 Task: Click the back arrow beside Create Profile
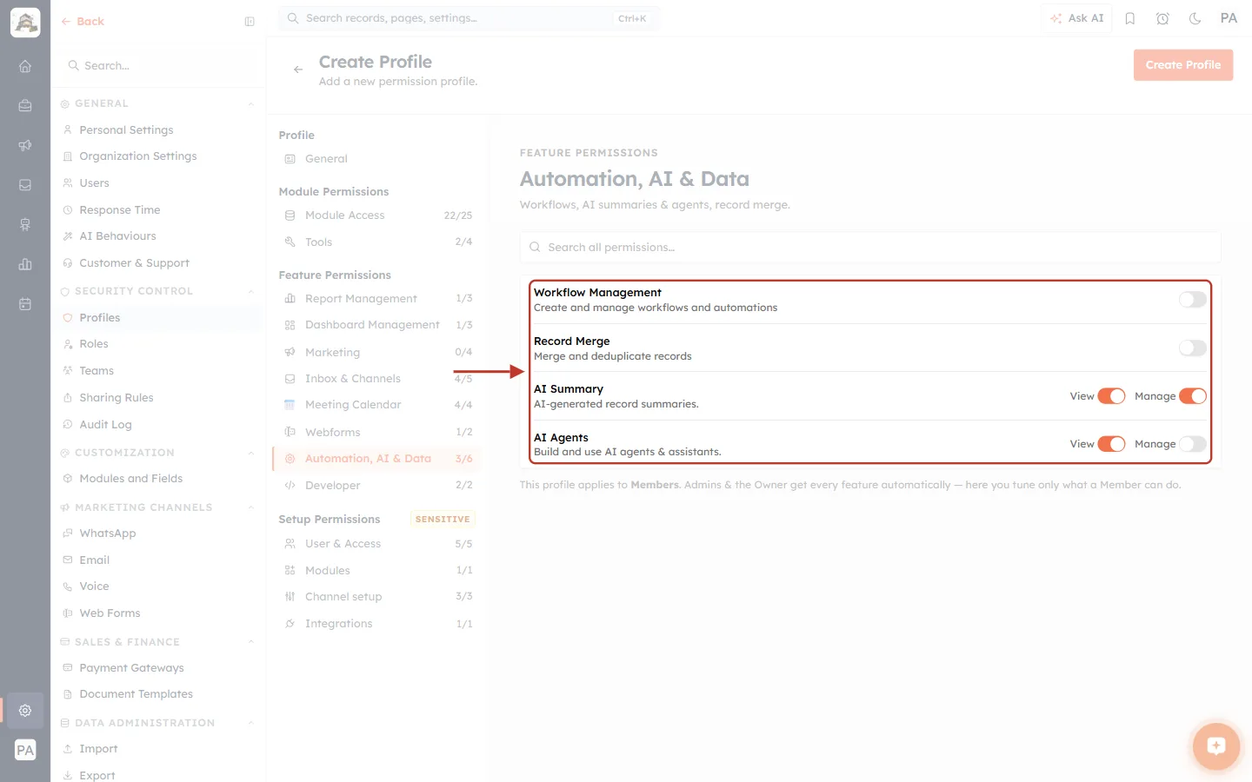[x=298, y=70]
